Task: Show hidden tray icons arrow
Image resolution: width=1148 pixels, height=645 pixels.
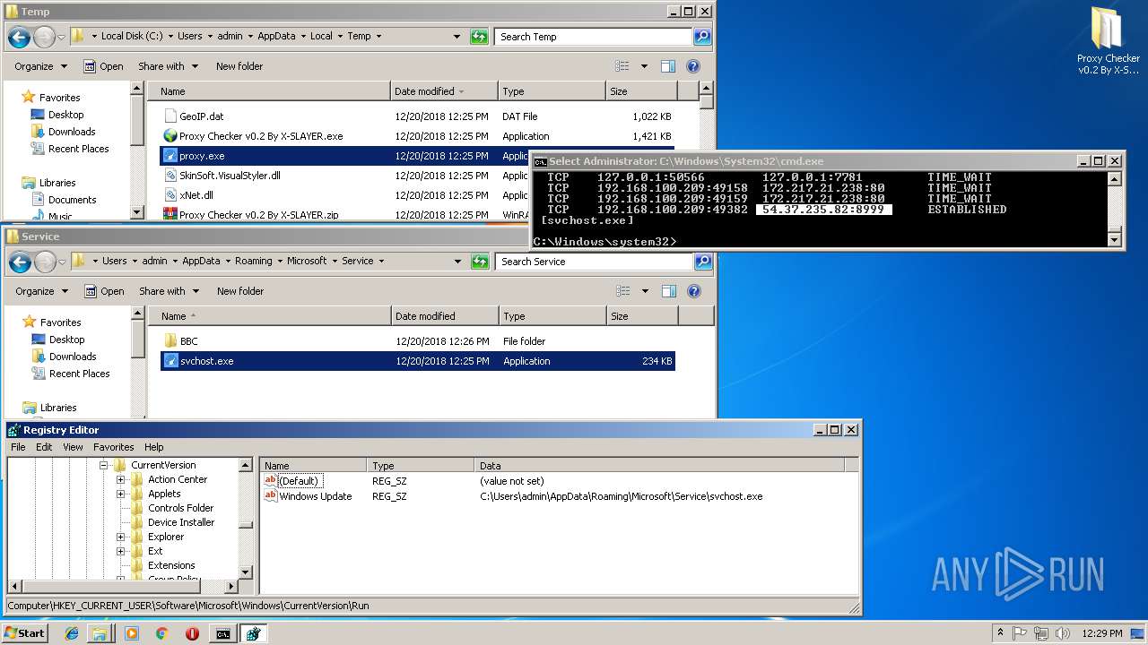Action: [x=999, y=633]
